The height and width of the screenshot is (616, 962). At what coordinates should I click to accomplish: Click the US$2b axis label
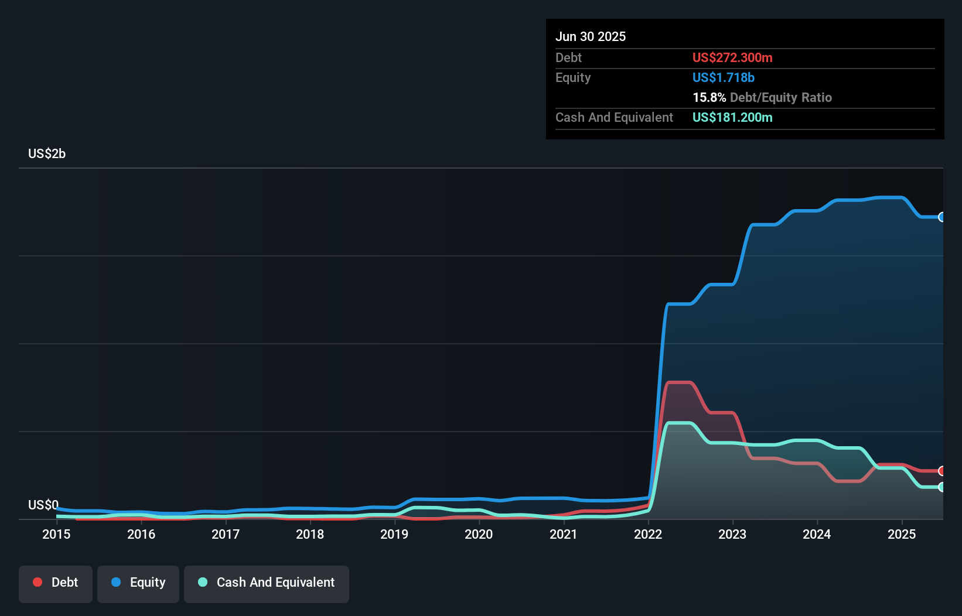47,153
